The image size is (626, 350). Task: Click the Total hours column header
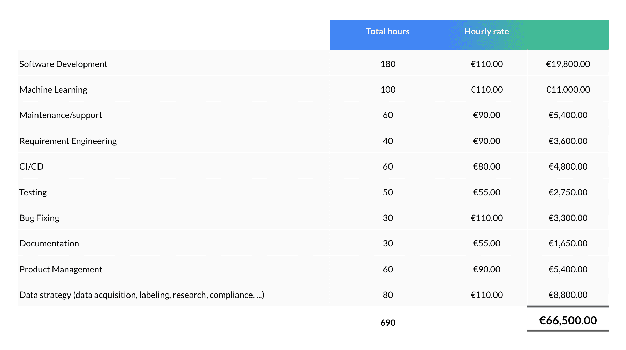click(x=387, y=32)
